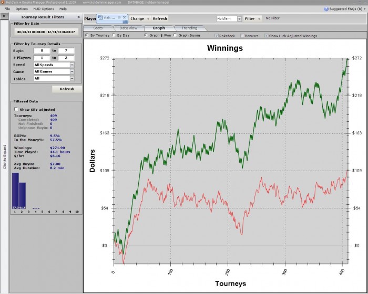Minimize the small stats floating window

(x=114, y=18)
